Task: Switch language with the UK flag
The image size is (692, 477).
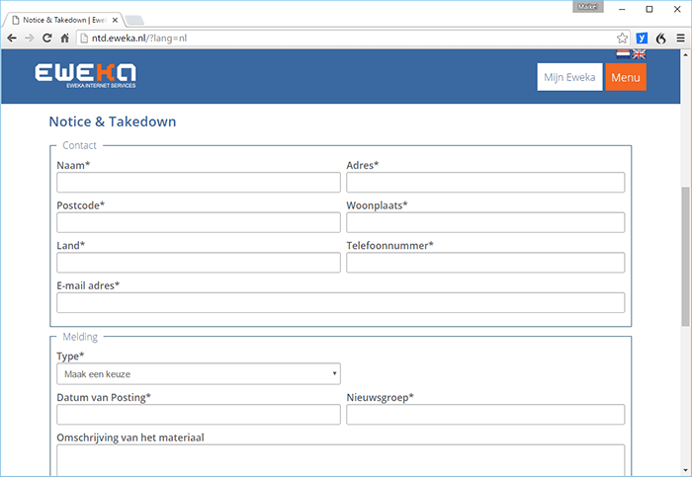Action: coord(639,54)
